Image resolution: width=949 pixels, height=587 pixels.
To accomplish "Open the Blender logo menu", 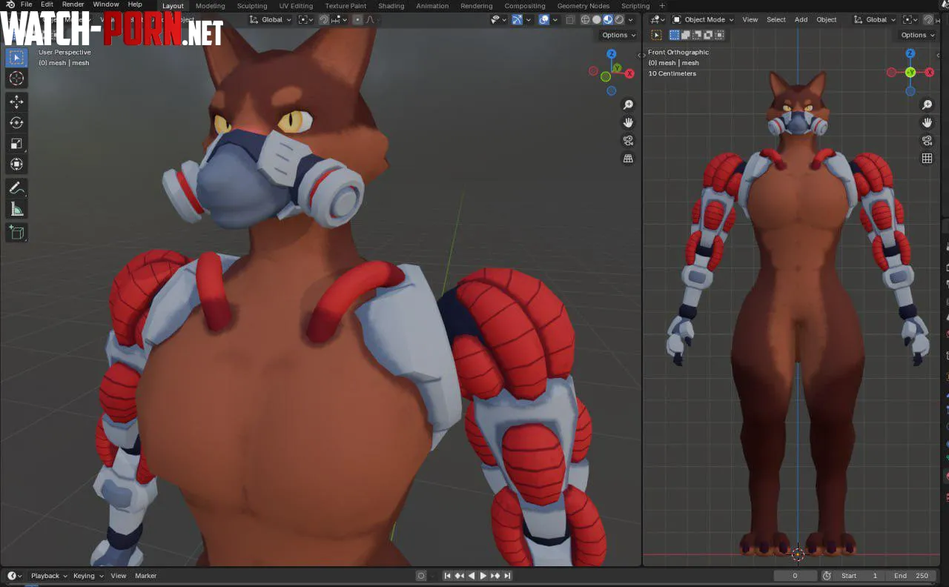I will pos(10,5).
